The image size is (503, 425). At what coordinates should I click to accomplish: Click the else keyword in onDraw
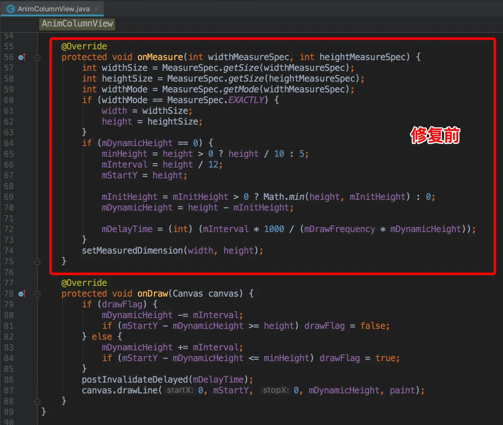point(102,337)
